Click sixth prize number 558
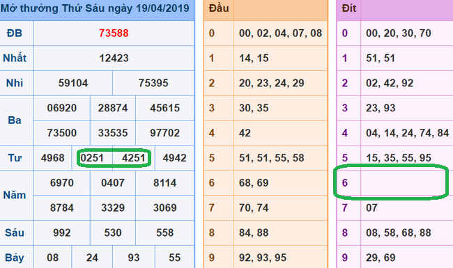The image size is (453, 268). (x=164, y=232)
